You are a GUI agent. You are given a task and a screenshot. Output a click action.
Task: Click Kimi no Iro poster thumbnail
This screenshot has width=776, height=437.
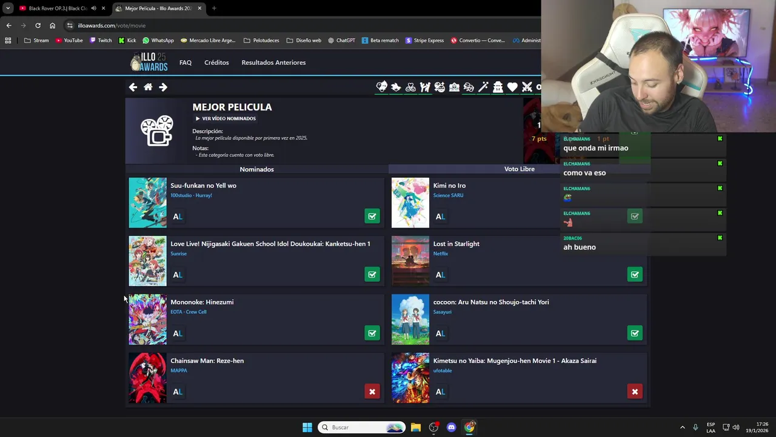click(x=410, y=203)
